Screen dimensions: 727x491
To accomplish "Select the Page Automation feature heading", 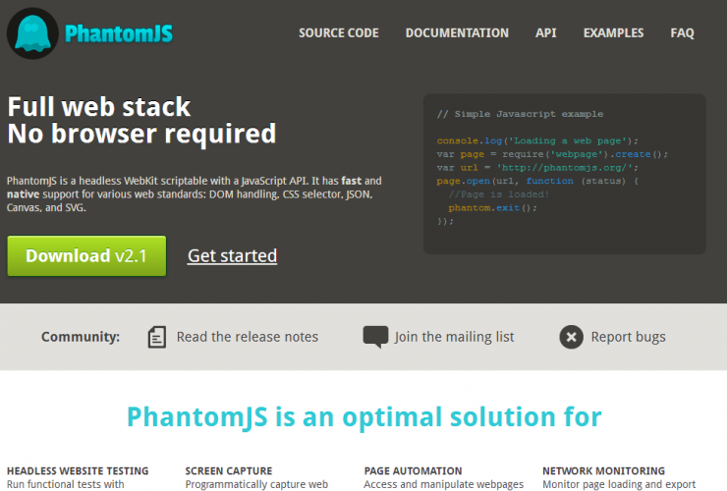I will [x=413, y=471].
